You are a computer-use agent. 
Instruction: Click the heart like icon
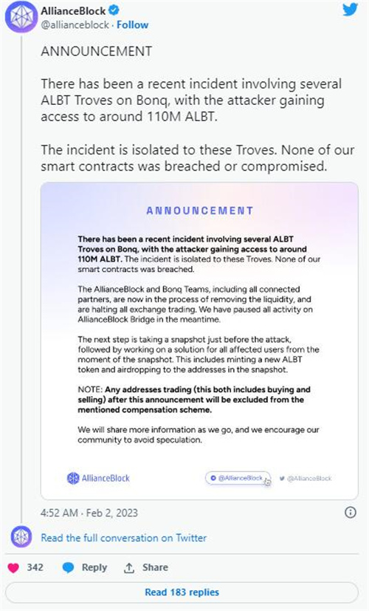click(13, 567)
